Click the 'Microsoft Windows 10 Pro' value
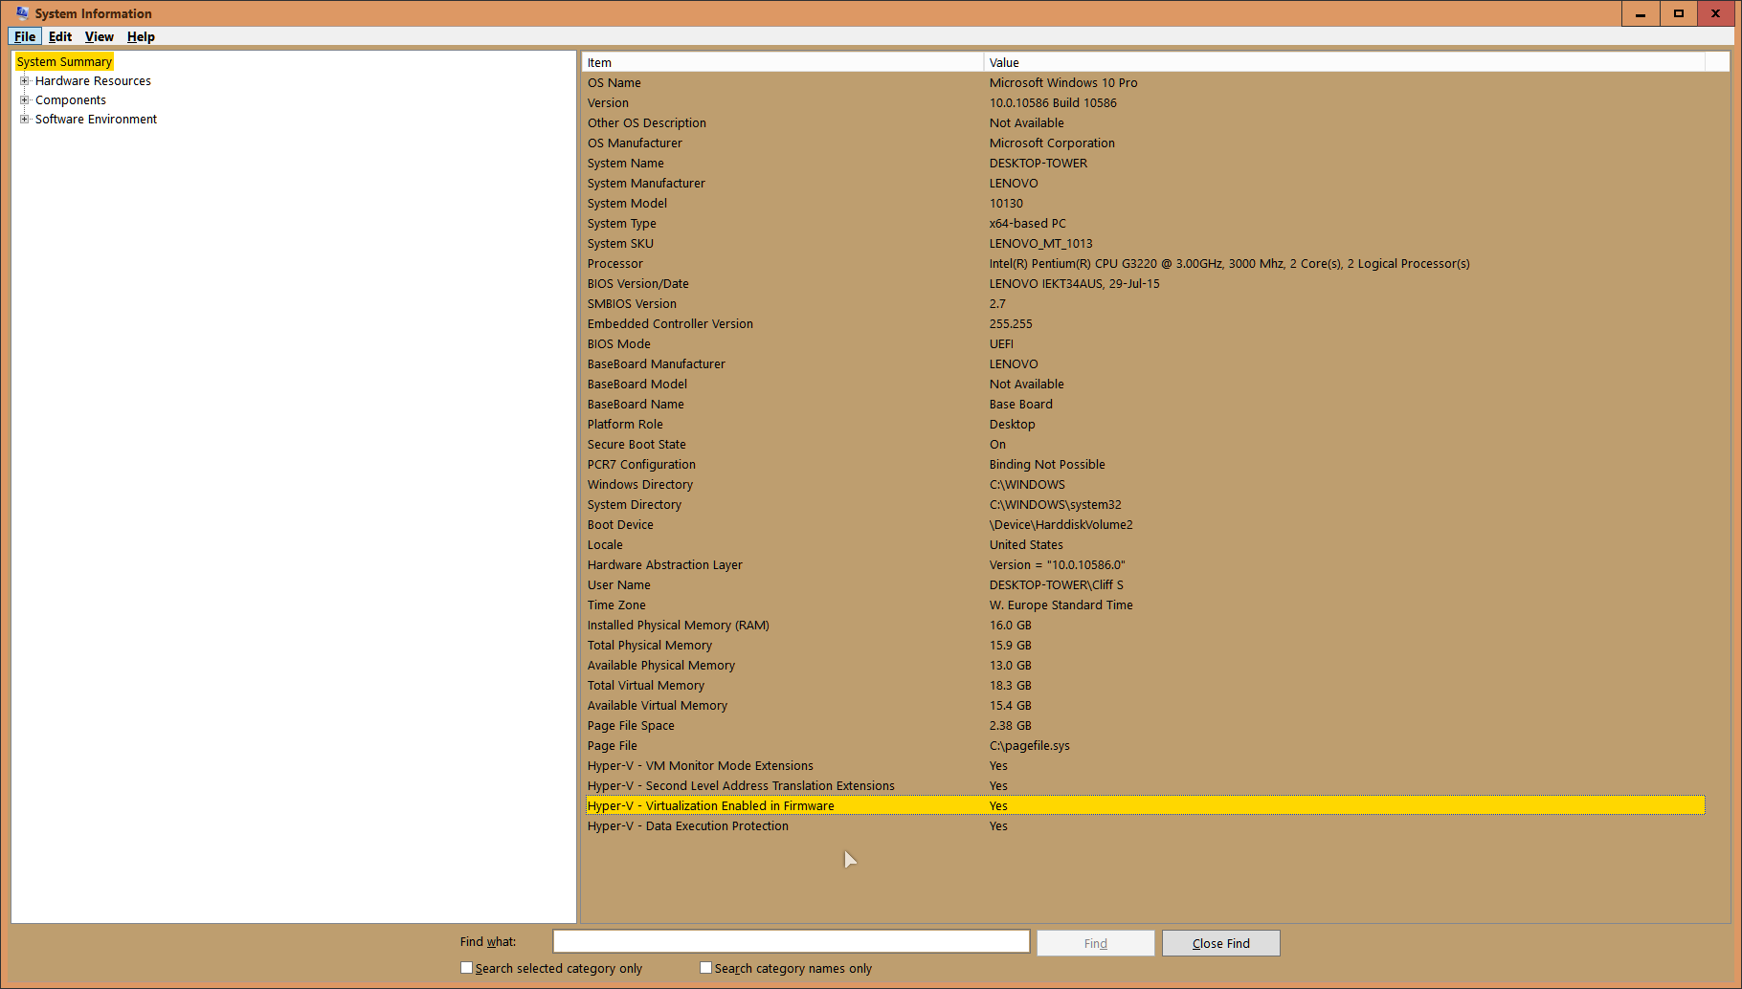1742x989 pixels. (1063, 82)
